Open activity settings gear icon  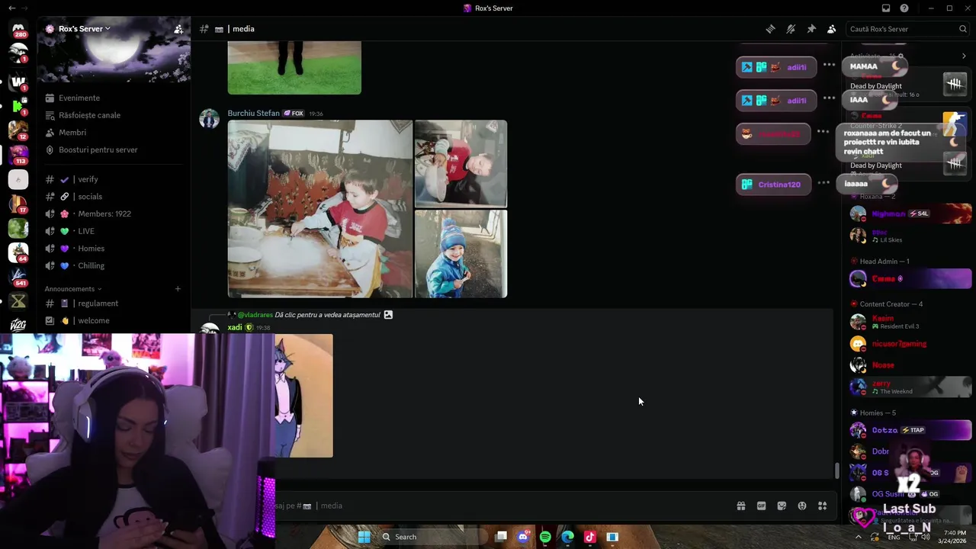[x=901, y=56]
